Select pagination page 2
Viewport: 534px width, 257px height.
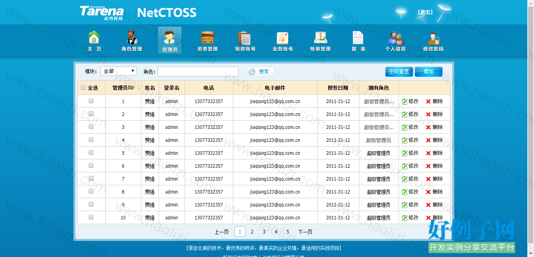click(252, 232)
